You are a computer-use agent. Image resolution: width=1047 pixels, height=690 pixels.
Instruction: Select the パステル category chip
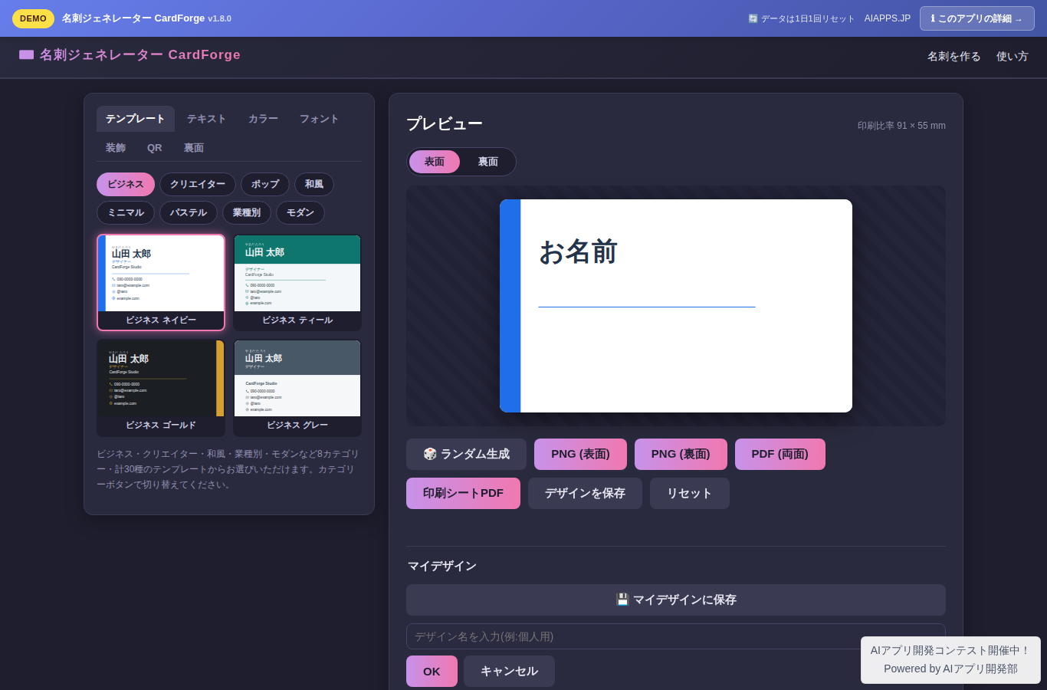pos(189,212)
